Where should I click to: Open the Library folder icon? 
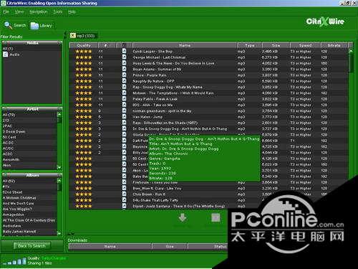[34, 26]
